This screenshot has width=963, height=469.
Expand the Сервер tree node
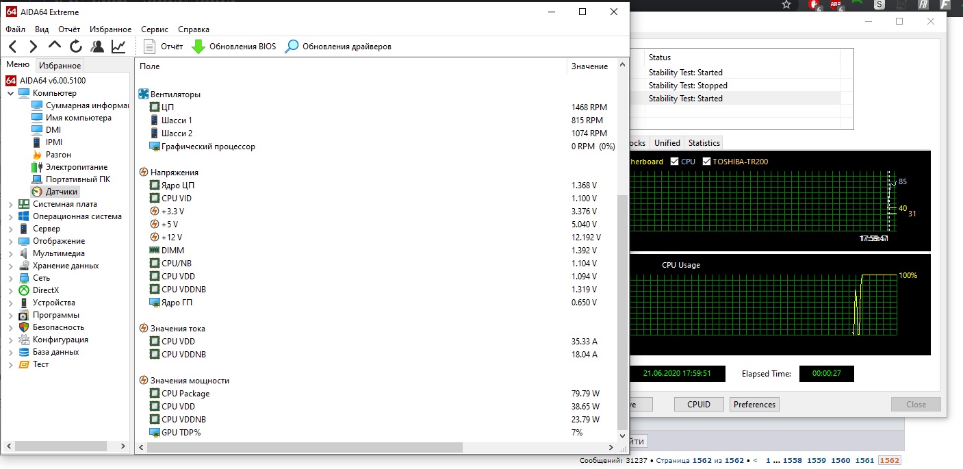pos(10,229)
